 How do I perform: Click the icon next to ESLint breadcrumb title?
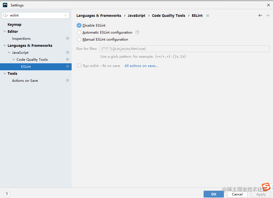coord(208,16)
